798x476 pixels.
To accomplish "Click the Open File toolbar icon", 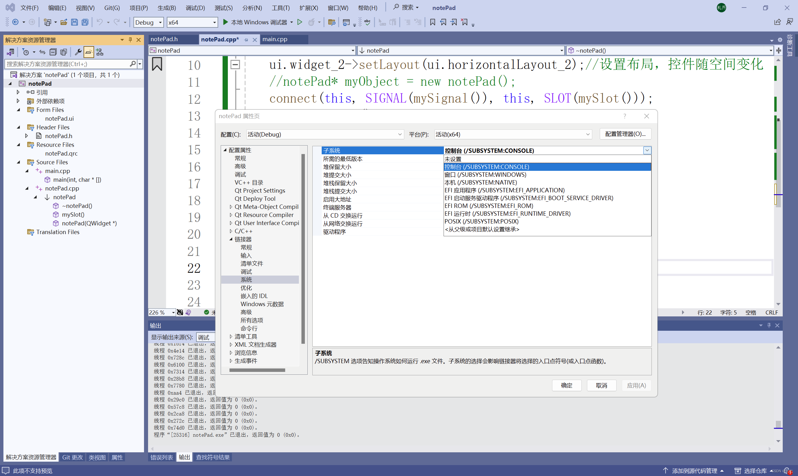I will click(64, 22).
